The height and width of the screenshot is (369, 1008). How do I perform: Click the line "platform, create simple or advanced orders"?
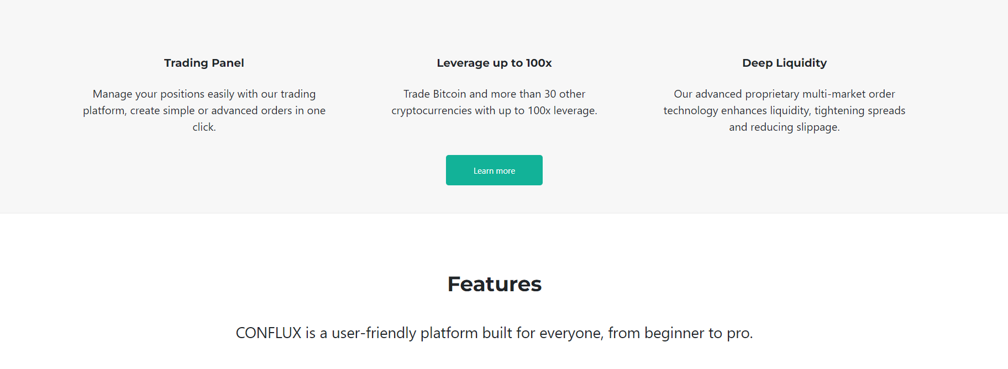(204, 111)
